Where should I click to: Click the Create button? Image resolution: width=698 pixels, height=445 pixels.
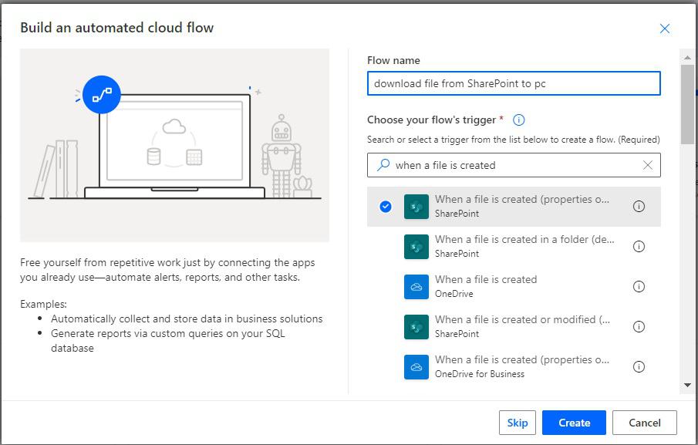[574, 423]
